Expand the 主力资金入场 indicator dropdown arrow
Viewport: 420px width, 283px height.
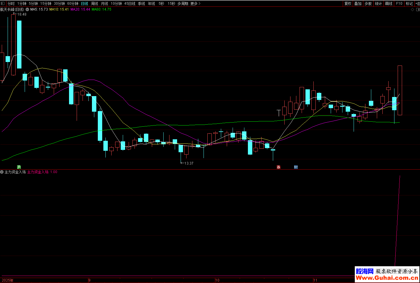tap(2, 172)
